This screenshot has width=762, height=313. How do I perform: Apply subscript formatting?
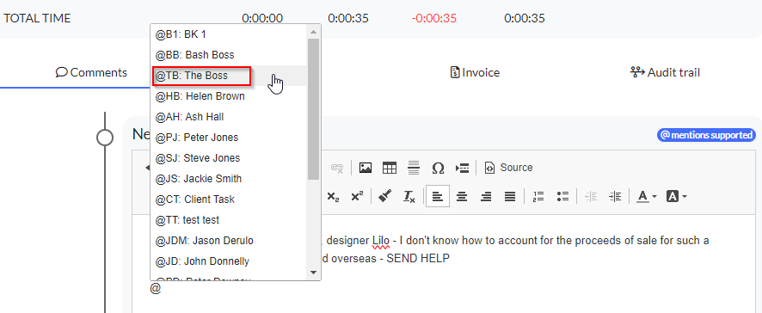(x=333, y=197)
